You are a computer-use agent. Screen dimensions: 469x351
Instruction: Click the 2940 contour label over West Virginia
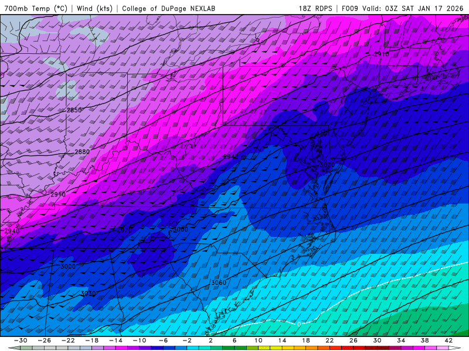click(231, 157)
